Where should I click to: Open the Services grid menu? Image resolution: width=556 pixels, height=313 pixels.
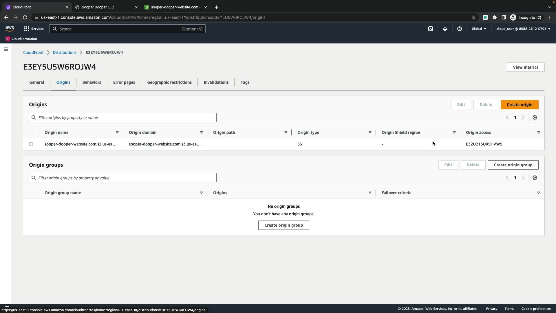coord(34,29)
